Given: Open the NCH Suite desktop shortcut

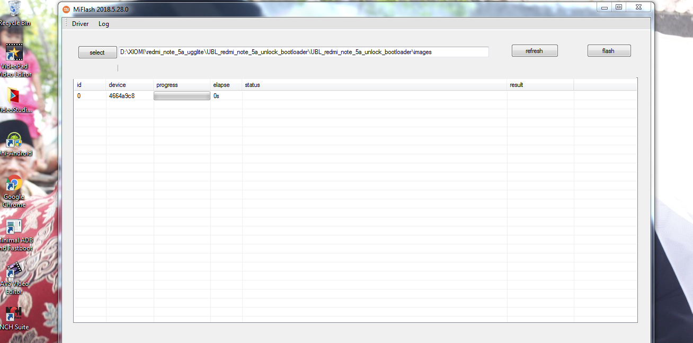Looking at the screenshot, I should [14, 318].
